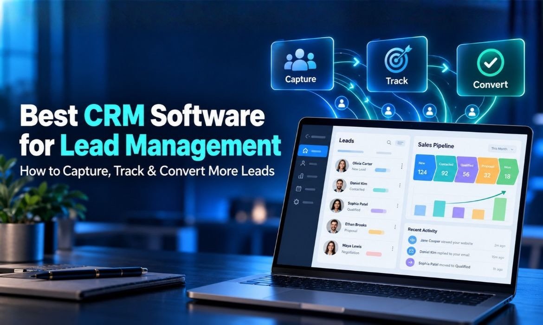The image size is (543, 325).
Task: Click the Convert checkmark icon
Action: coord(491,62)
